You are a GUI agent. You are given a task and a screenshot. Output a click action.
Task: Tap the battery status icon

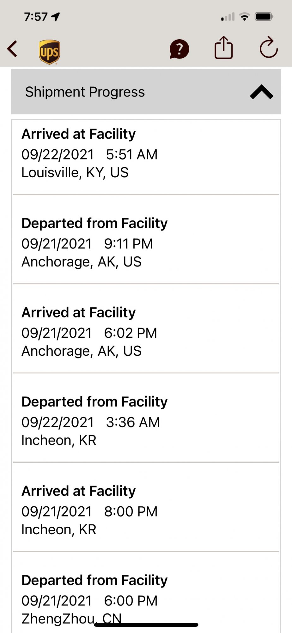[x=264, y=16]
